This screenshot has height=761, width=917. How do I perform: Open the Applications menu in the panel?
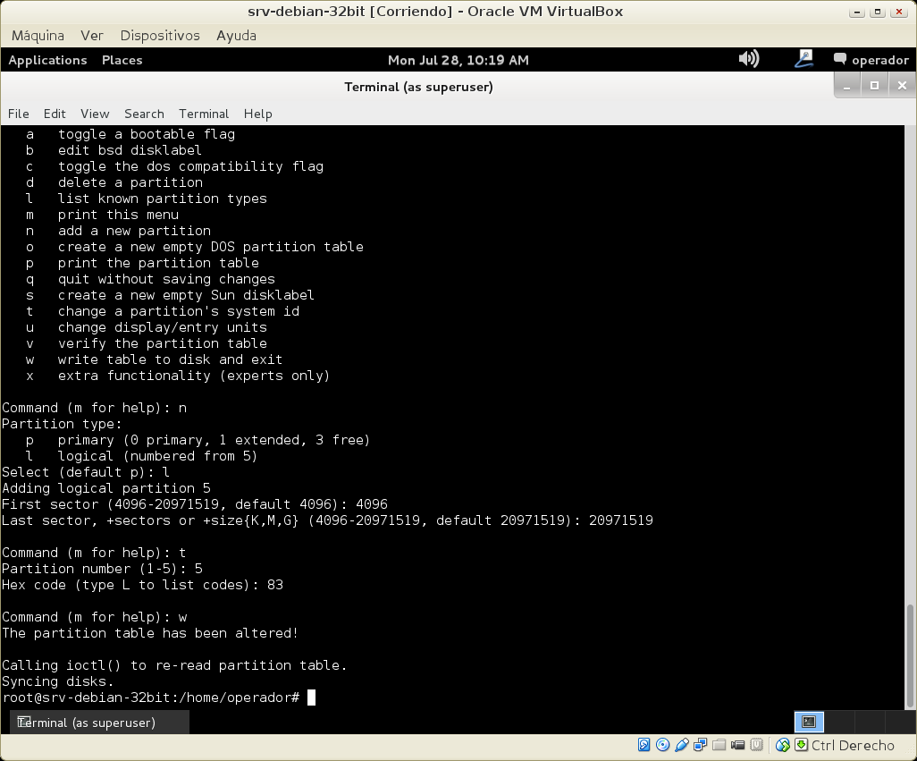[x=47, y=60]
